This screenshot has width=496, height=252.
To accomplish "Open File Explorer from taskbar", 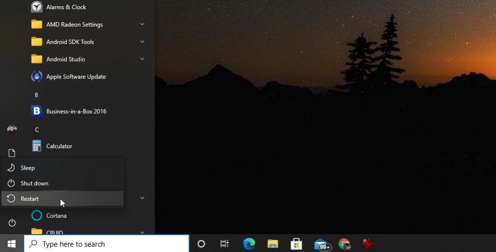I will pyautogui.click(x=273, y=244).
